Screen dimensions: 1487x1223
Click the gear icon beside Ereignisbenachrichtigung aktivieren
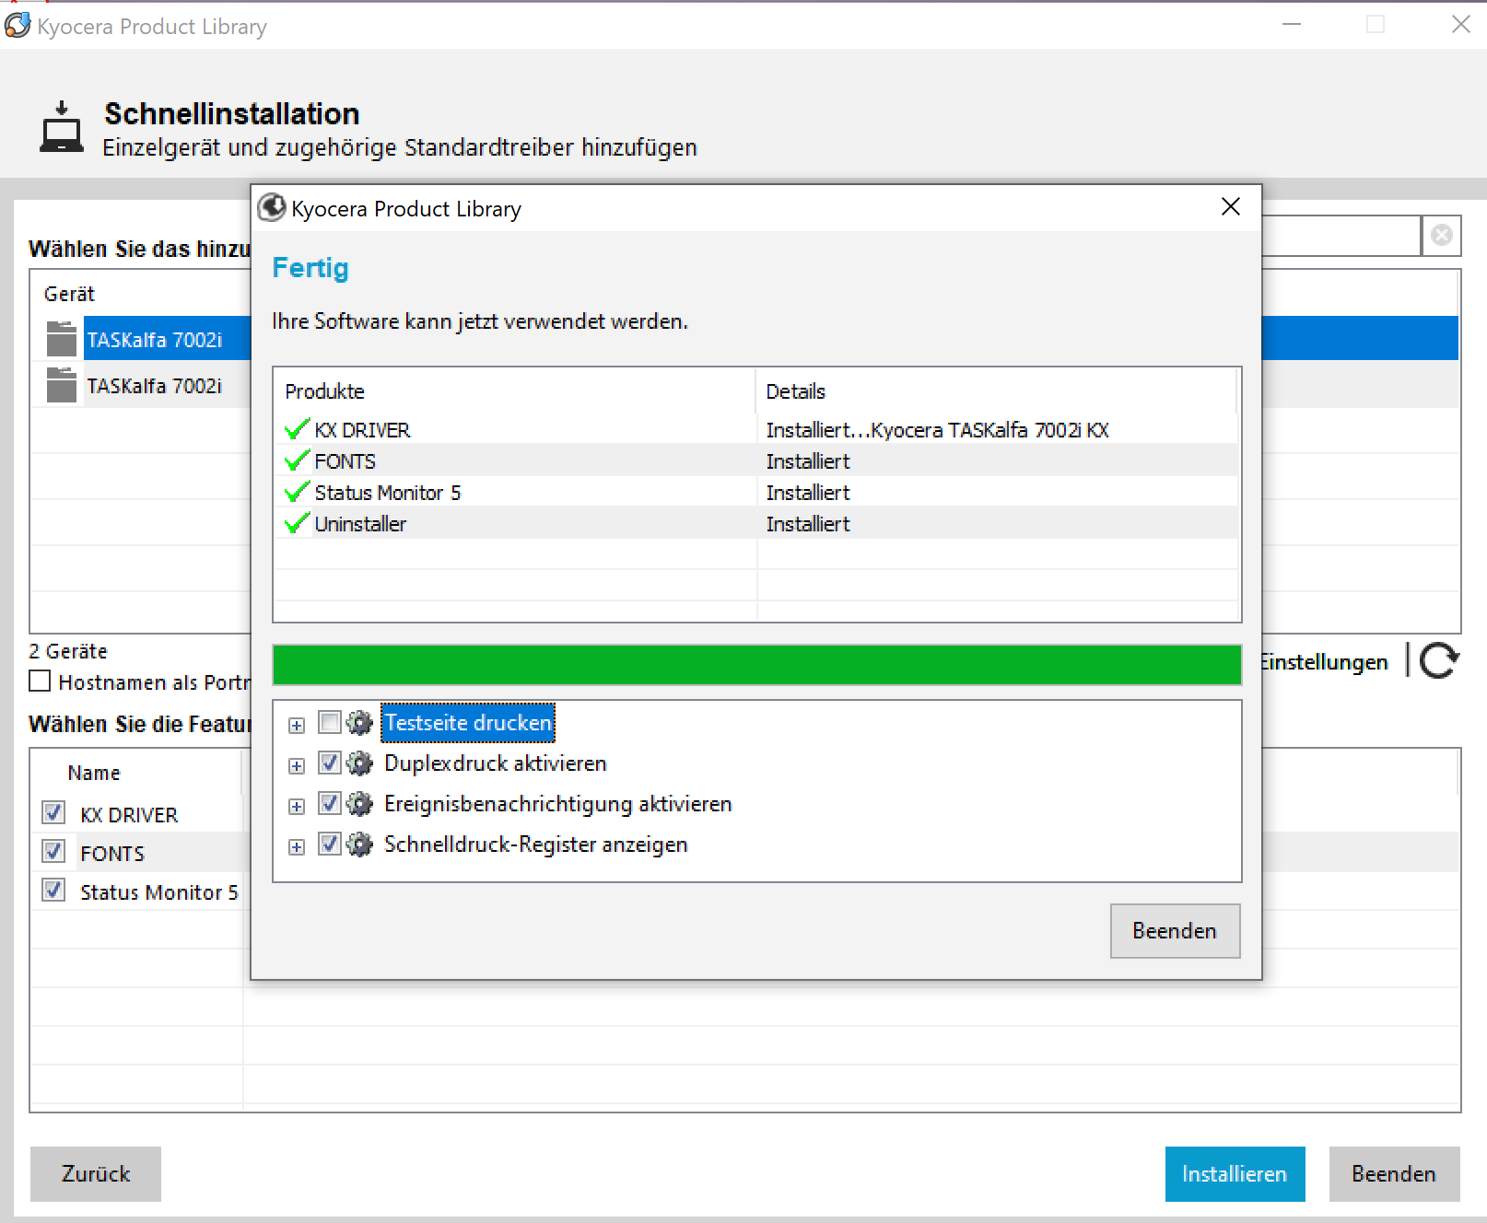tap(359, 804)
